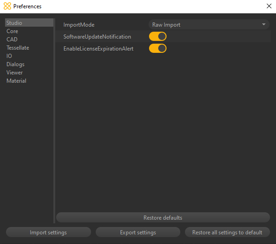This screenshot has height=244, width=276.
Task: Click the Preferences app logo icon
Action: 7,6
